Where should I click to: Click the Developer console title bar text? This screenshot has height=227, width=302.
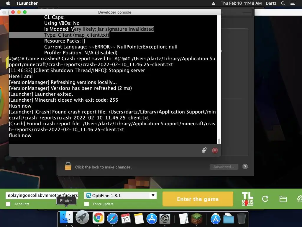point(115,12)
